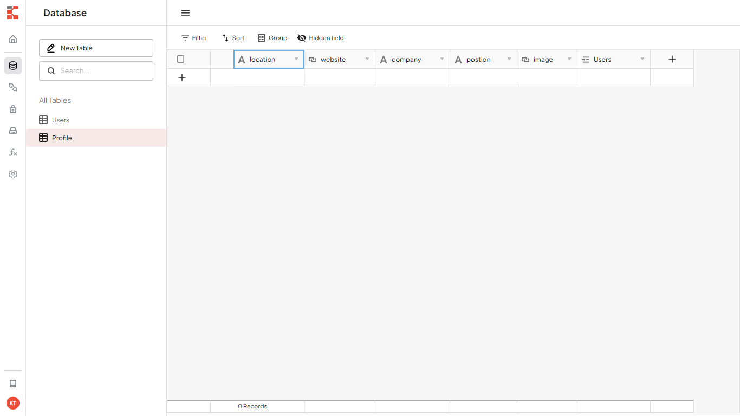Screen dimensions: 740x416
Task: Open Hidden field visibility options
Action: click(321, 38)
